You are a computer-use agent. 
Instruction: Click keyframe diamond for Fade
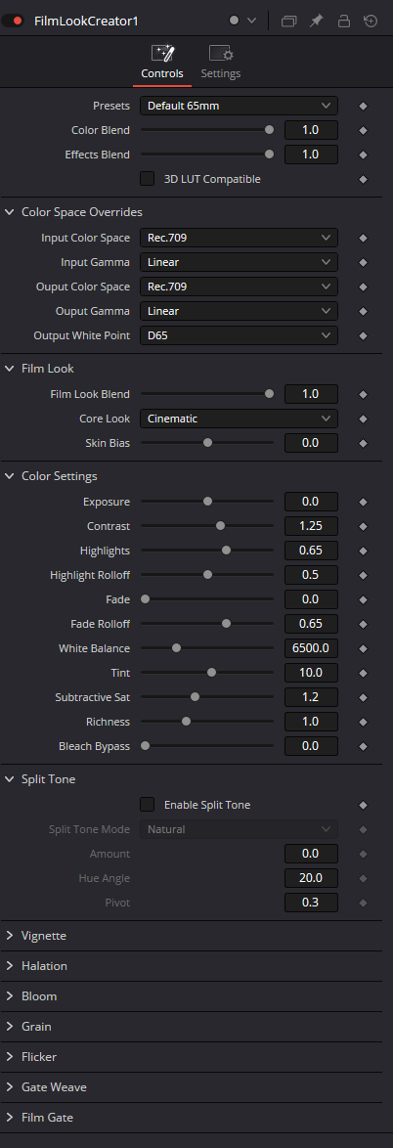[363, 598]
